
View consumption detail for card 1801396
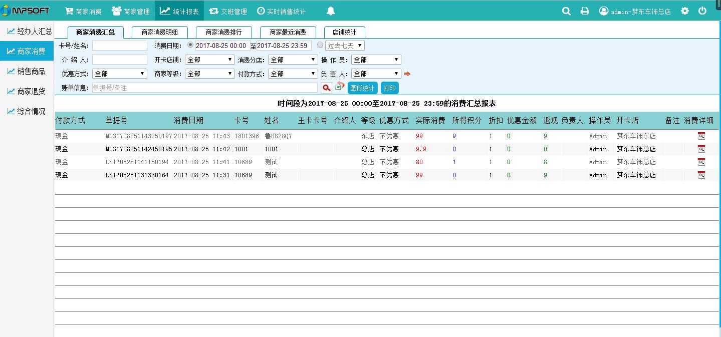701,136
